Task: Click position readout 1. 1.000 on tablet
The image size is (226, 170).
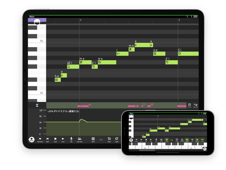Action: tap(192, 17)
